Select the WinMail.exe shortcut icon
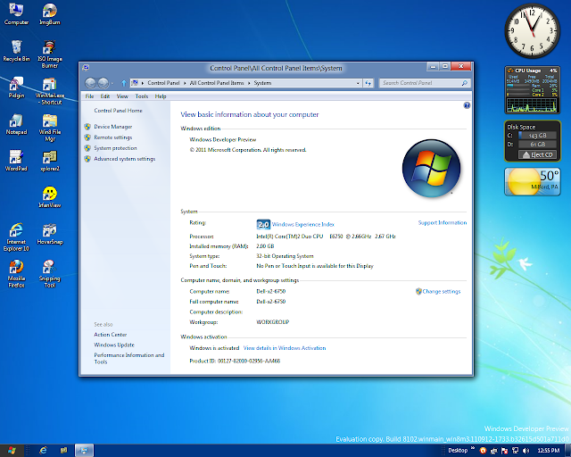The height and width of the screenshot is (457, 571). pyautogui.click(x=50, y=91)
